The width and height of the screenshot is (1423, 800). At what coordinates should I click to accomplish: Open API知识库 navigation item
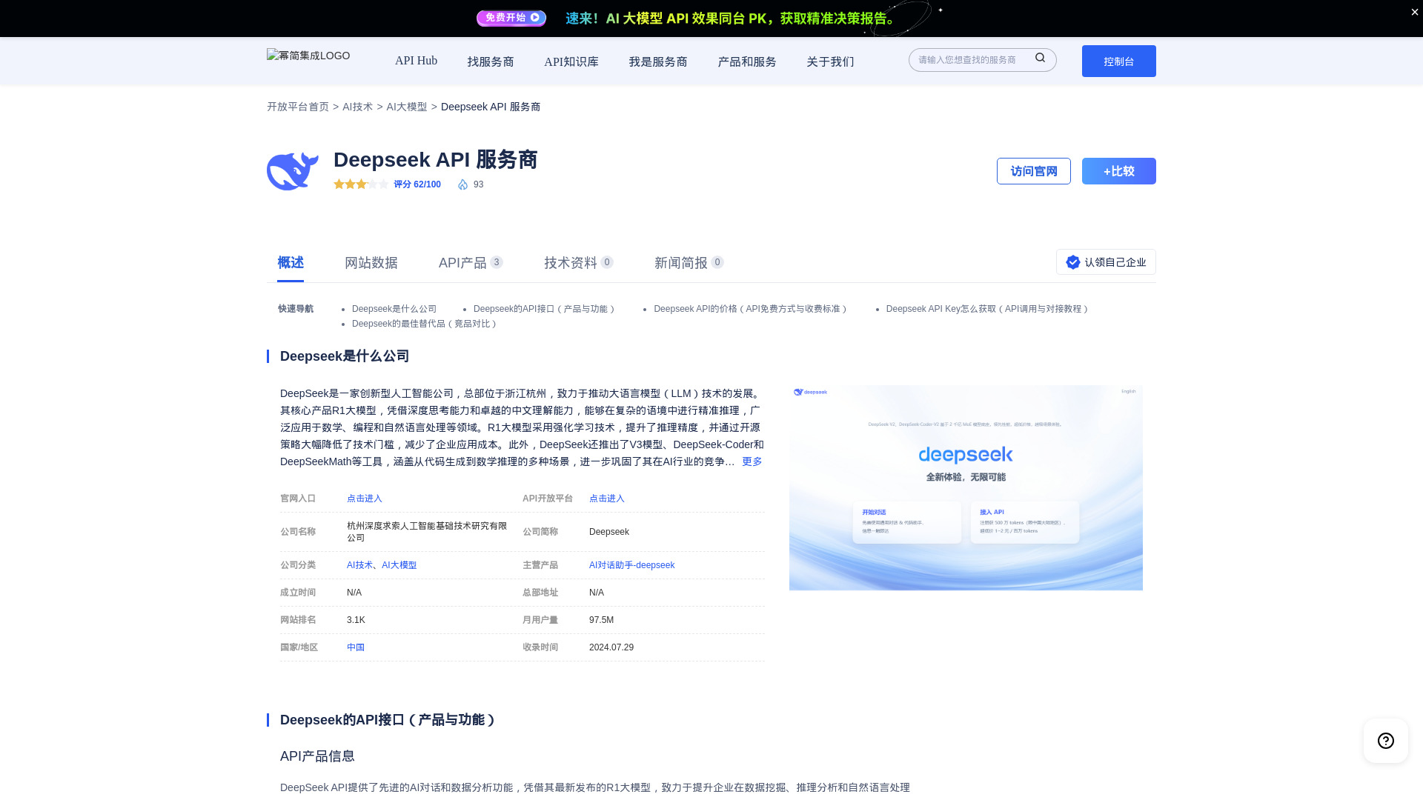(x=571, y=61)
